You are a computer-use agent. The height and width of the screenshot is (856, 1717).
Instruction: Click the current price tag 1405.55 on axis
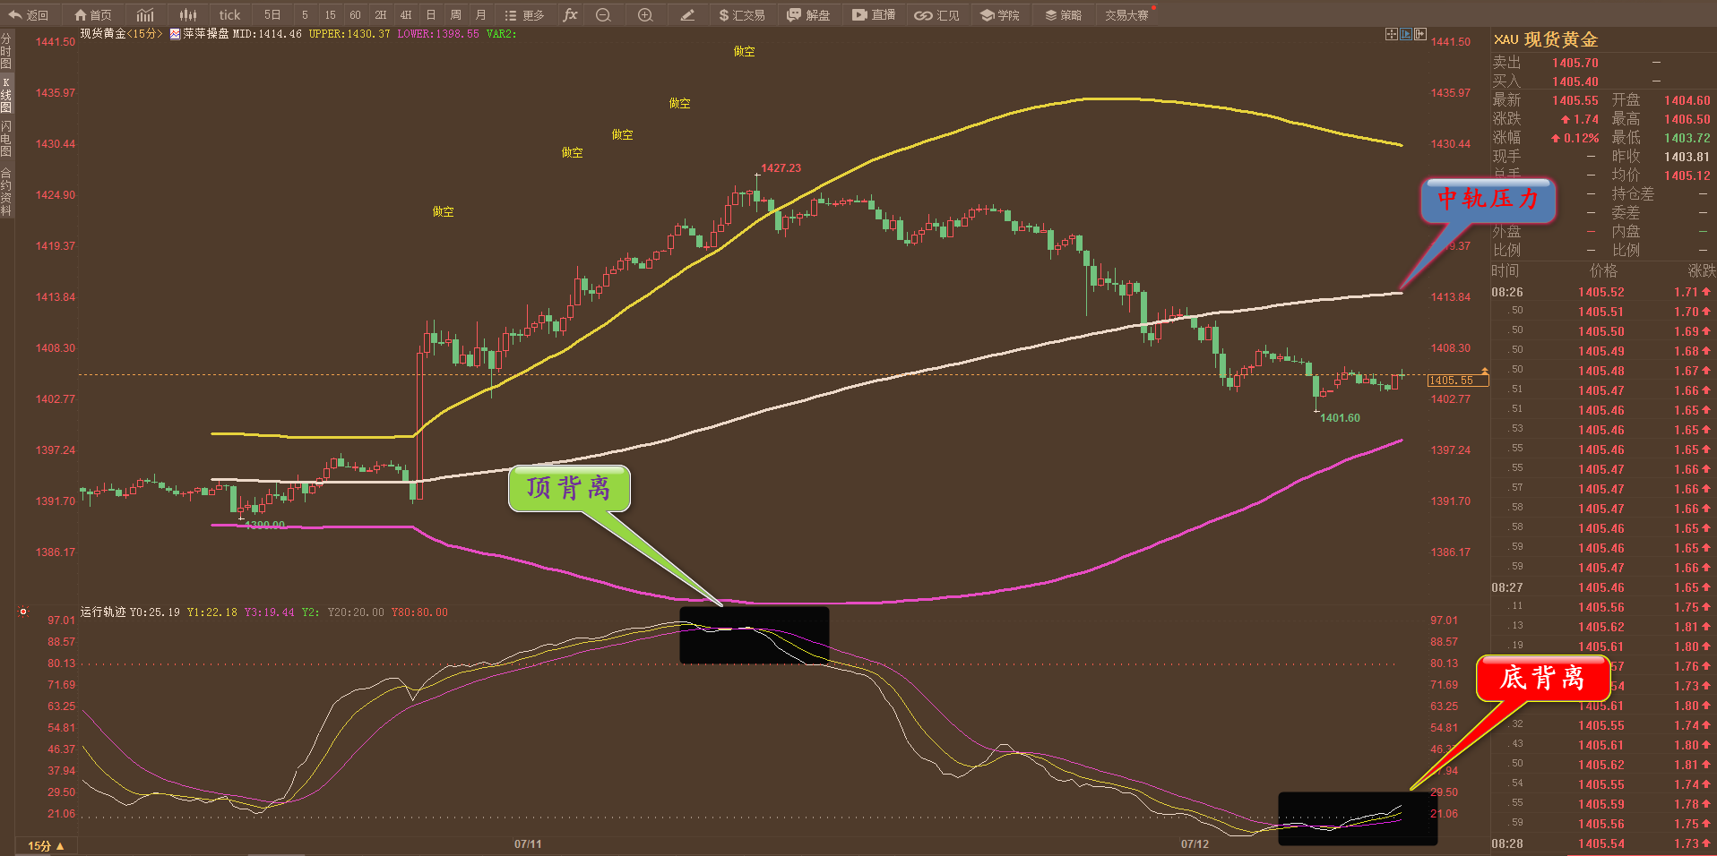(1457, 381)
